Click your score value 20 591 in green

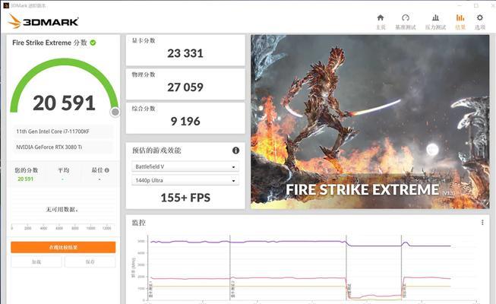pos(25,179)
